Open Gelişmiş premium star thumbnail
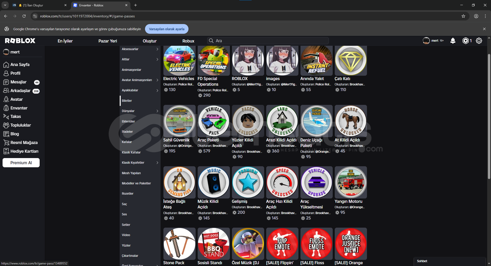491x266 pixels. [248, 182]
